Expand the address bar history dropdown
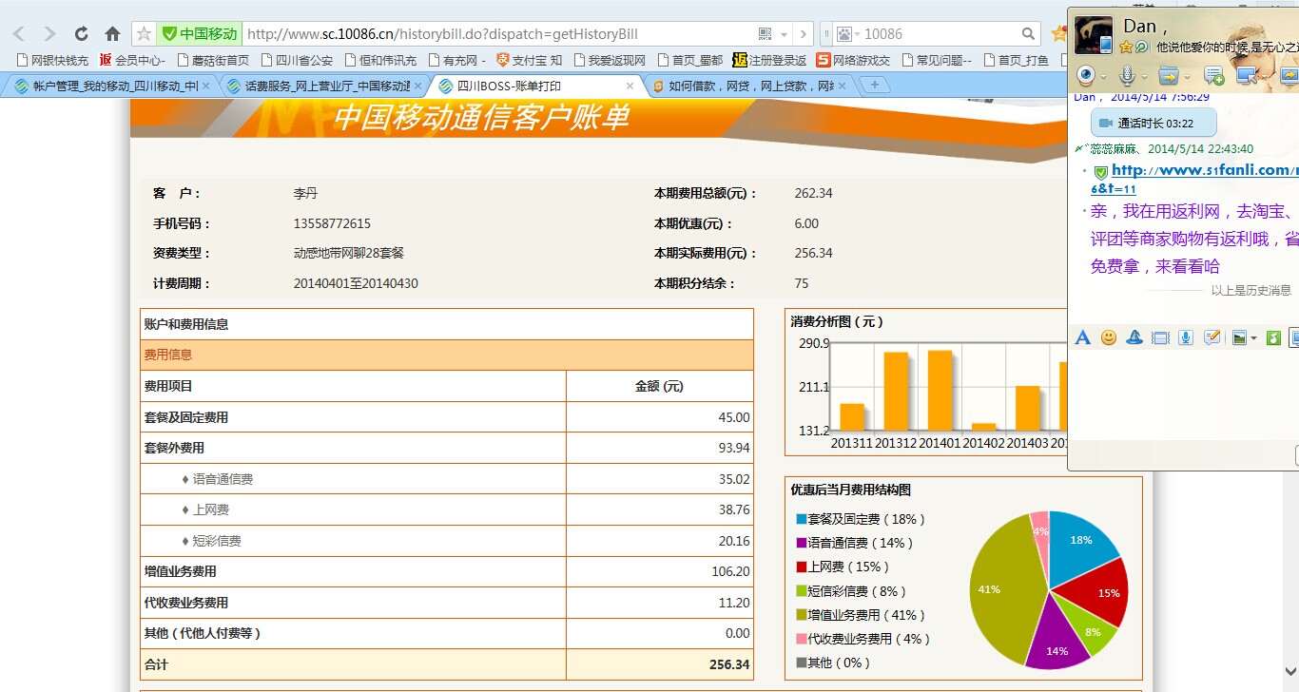 (x=785, y=34)
